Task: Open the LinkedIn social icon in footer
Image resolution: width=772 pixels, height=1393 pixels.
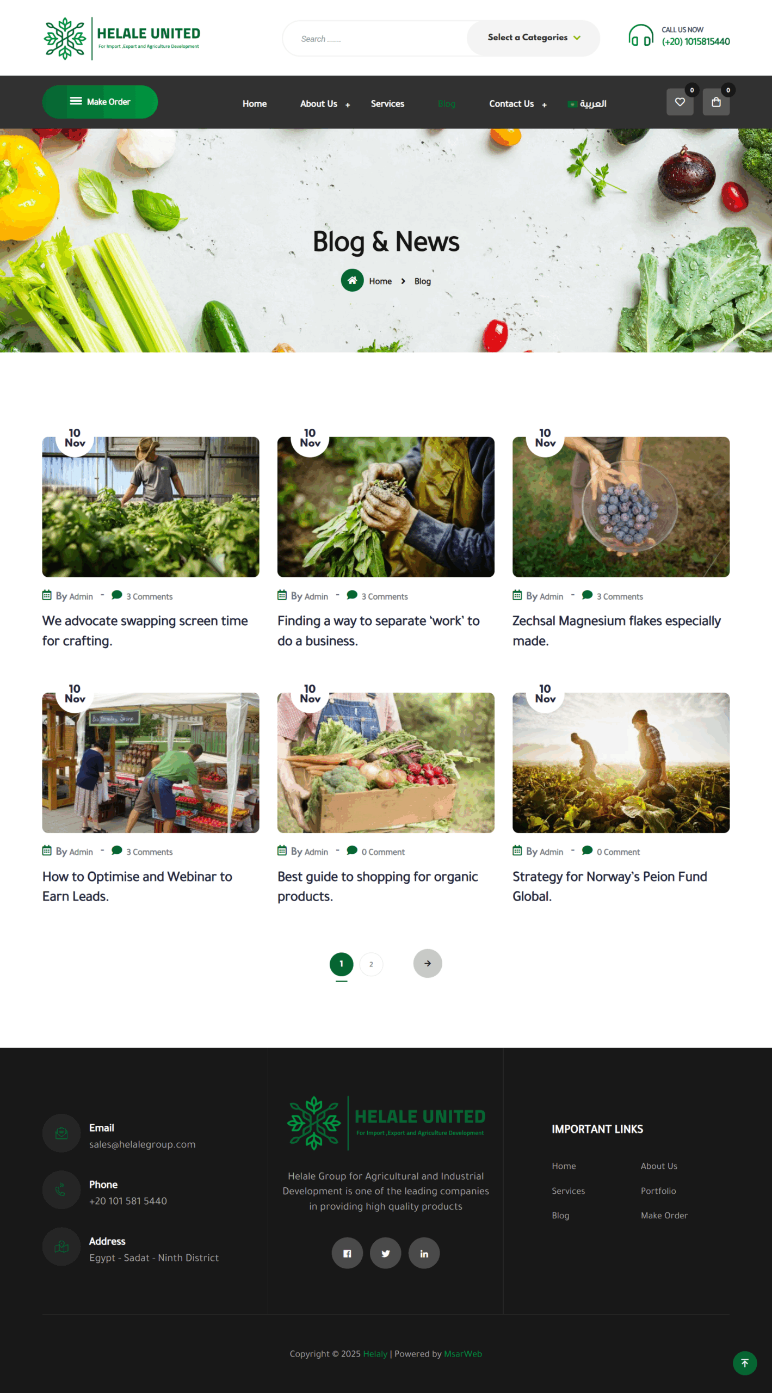Action: coord(424,1253)
